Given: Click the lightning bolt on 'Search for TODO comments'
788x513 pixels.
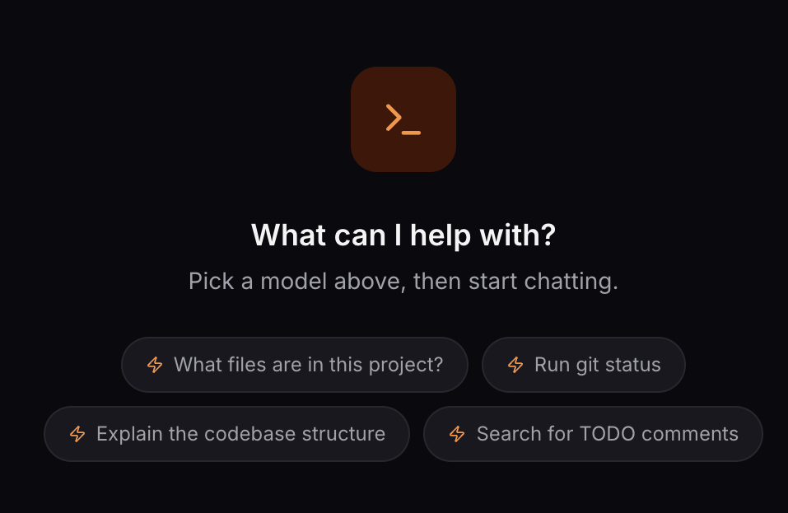Looking at the screenshot, I should [456, 434].
